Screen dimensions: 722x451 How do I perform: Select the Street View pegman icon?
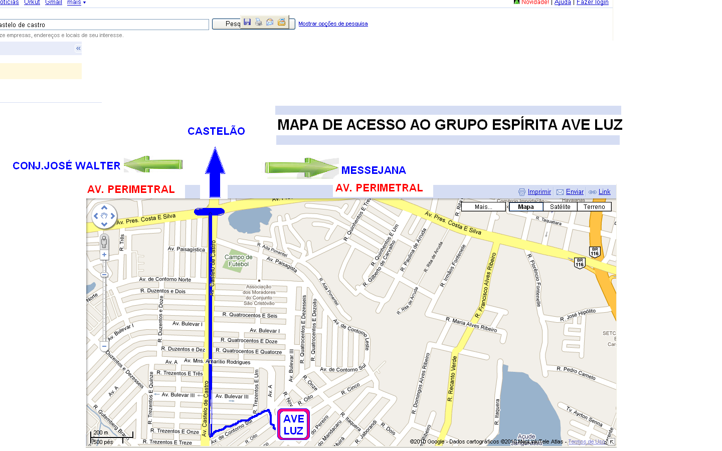coord(104,242)
